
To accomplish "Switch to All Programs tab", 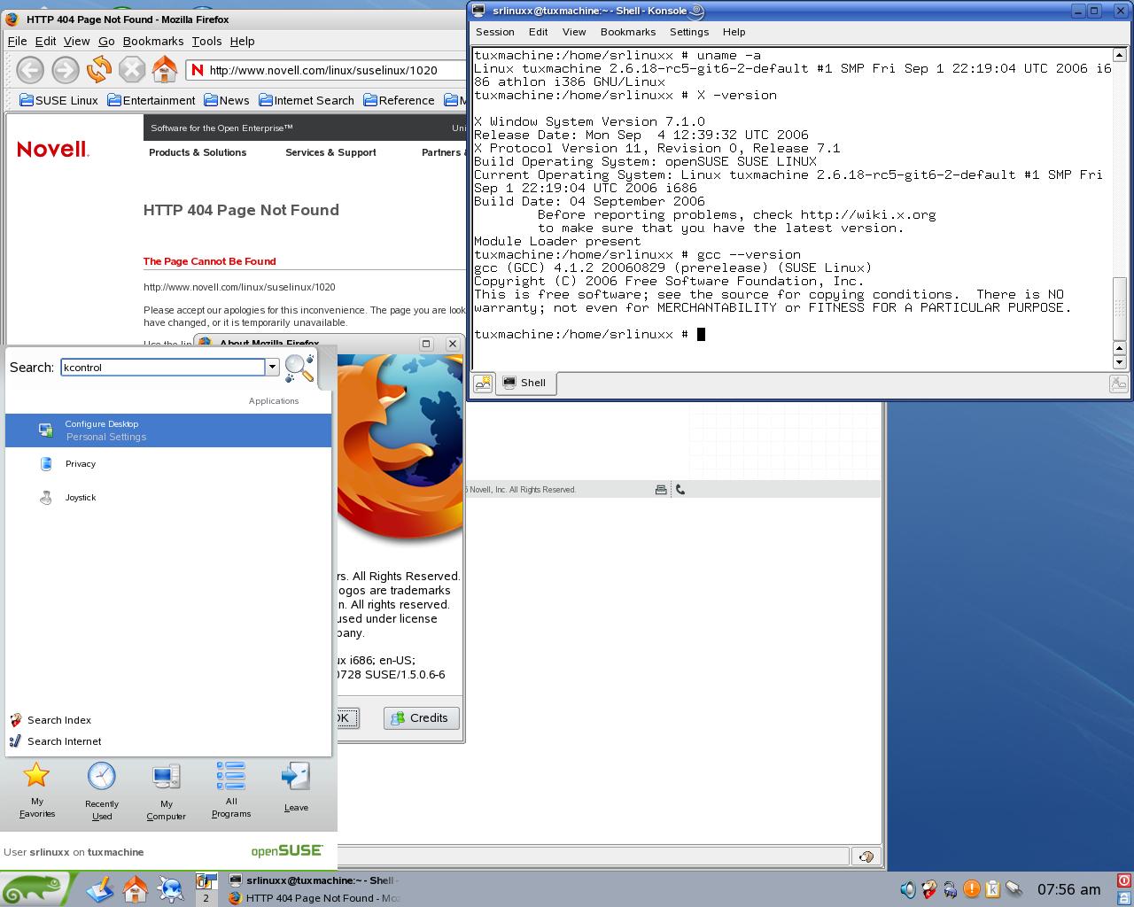I will [x=231, y=790].
